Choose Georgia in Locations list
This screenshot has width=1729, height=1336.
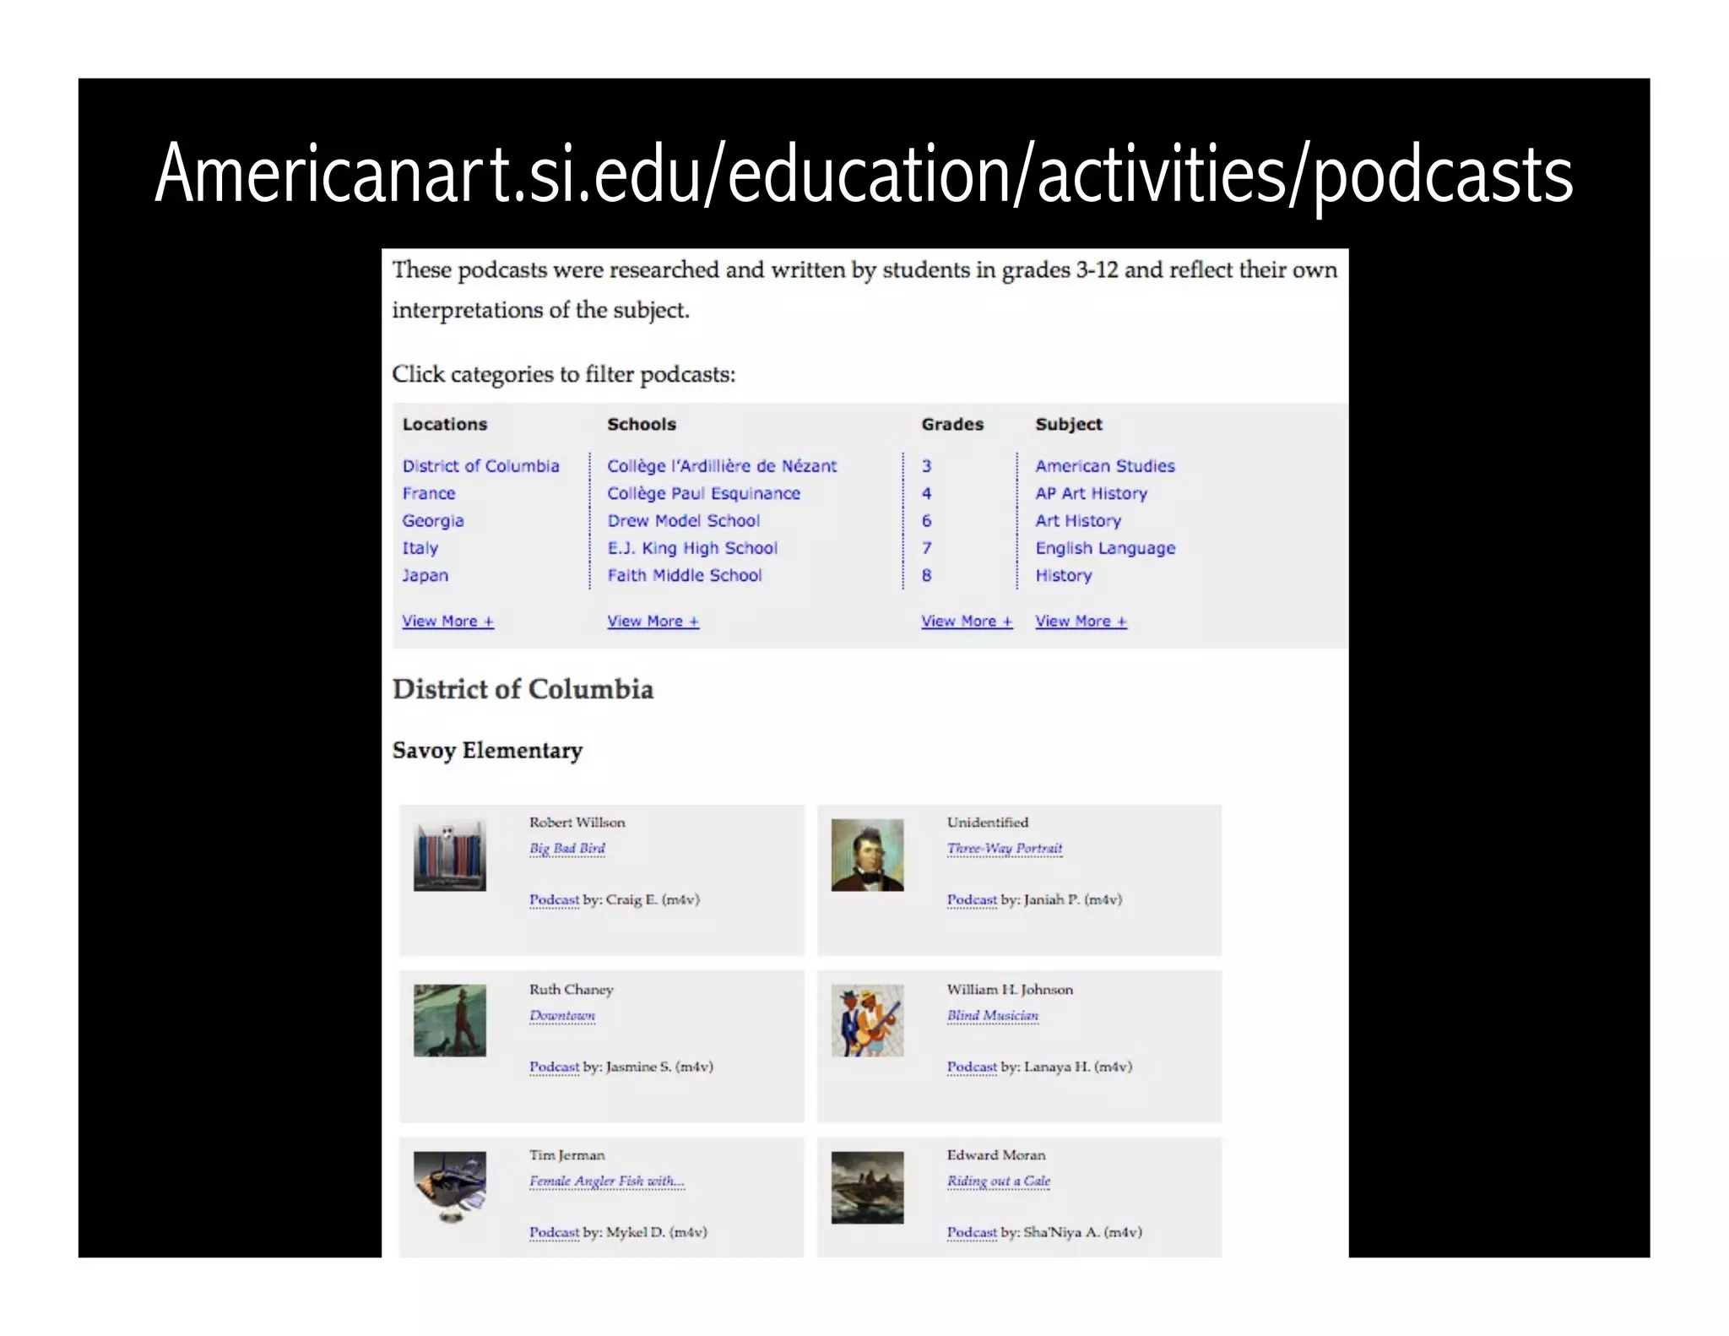point(432,521)
